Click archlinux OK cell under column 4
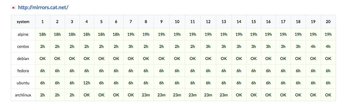The height and width of the screenshot is (110, 346). coord(87,95)
